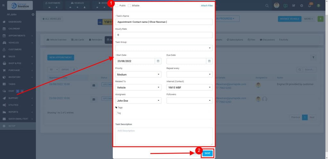
Task: Switch to the Reminders tab
Action: click(95, 40)
